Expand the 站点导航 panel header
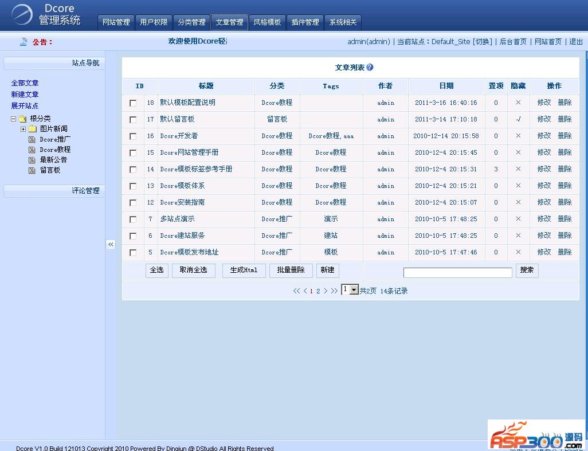This screenshot has width=588, height=451. (x=54, y=63)
